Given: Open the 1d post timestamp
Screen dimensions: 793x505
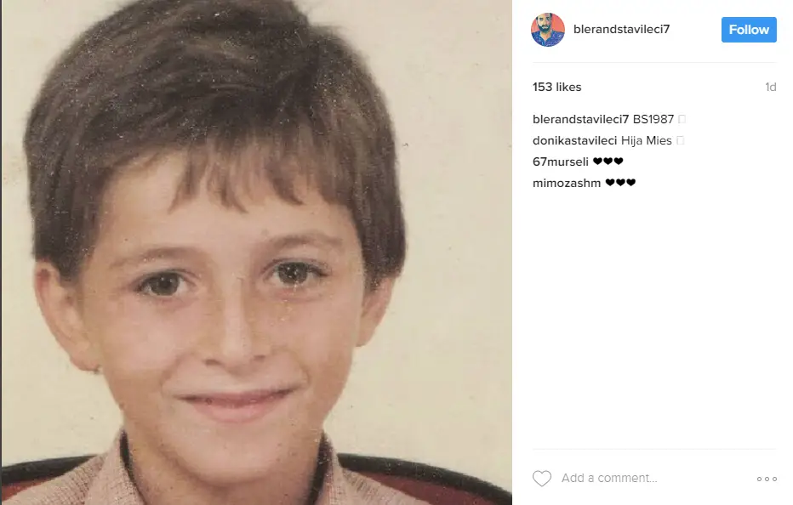Looking at the screenshot, I should click(770, 87).
